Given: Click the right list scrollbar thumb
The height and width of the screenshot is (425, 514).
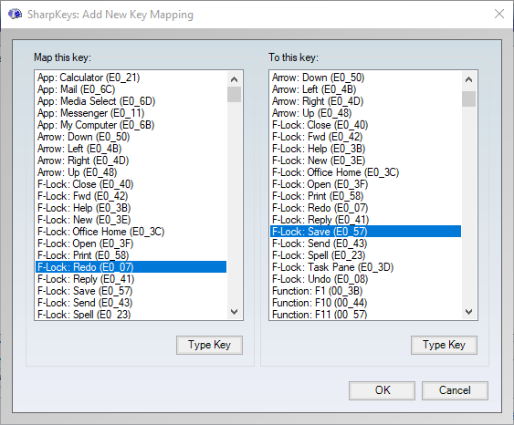Looking at the screenshot, I should (468, 98).
